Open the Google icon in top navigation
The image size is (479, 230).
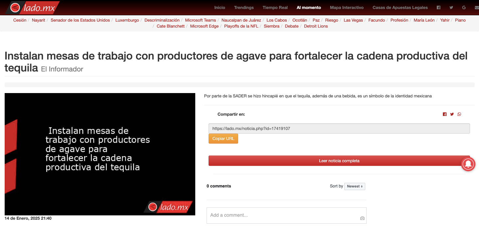(x=464, y=8)
